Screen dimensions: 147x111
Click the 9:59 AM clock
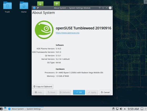tap(133, 109)
